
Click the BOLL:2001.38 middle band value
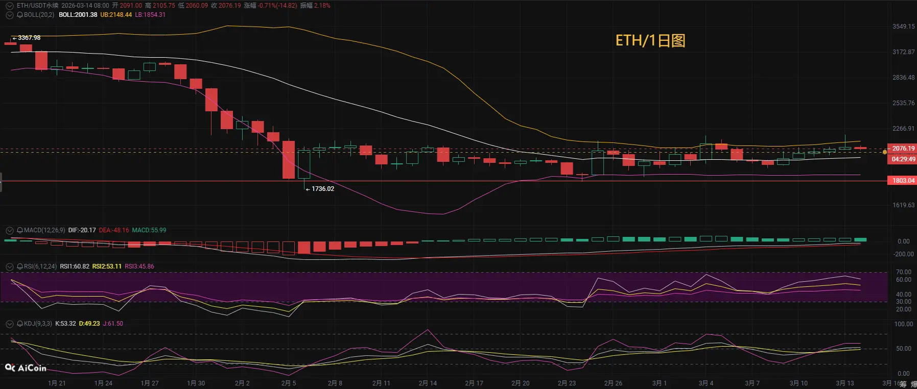pos(78,15)
